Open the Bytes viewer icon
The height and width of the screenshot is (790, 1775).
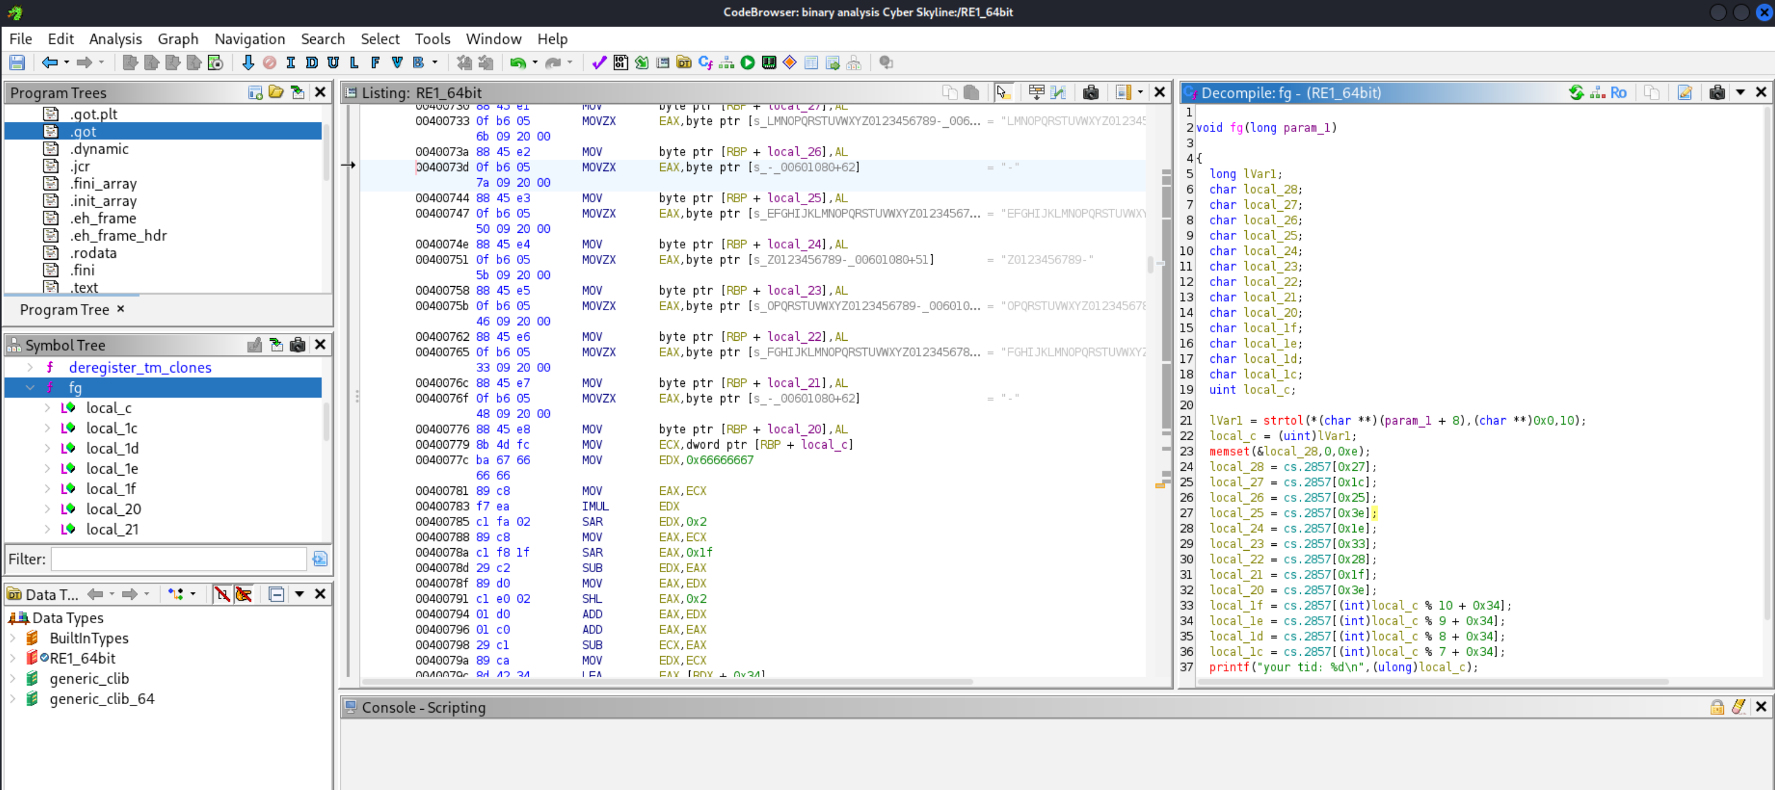tap(620, 62)
